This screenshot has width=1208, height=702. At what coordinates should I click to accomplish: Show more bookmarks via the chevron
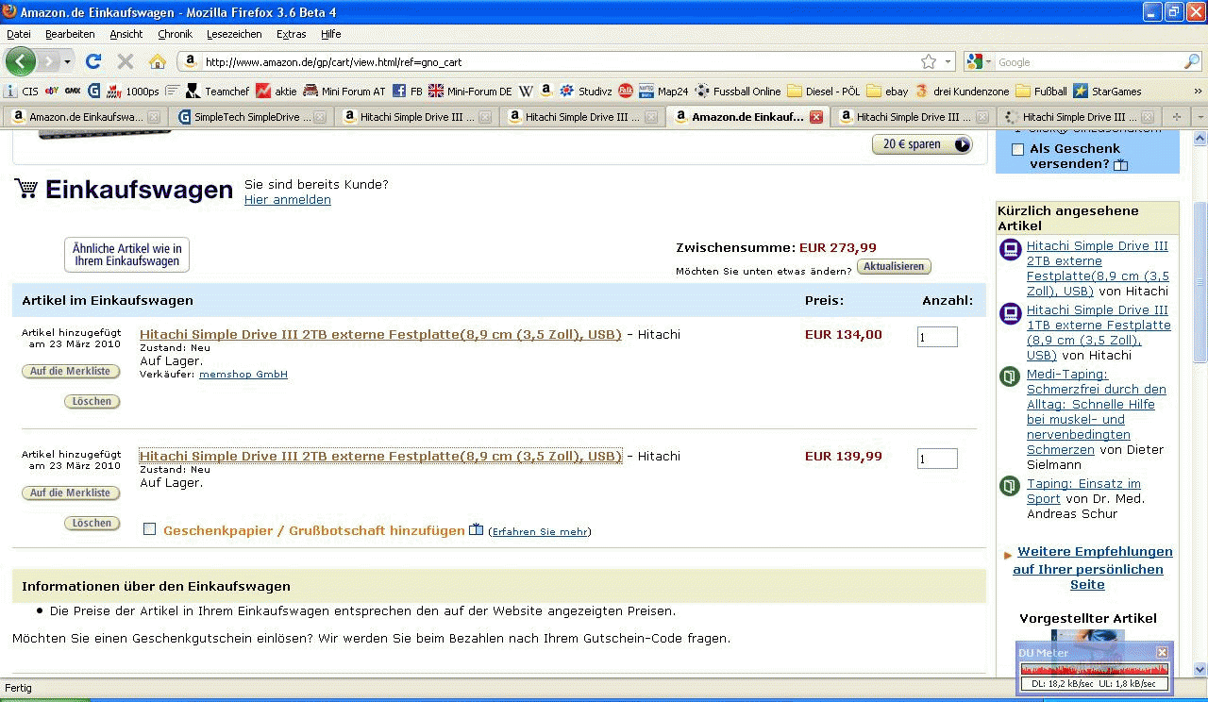1198,92
